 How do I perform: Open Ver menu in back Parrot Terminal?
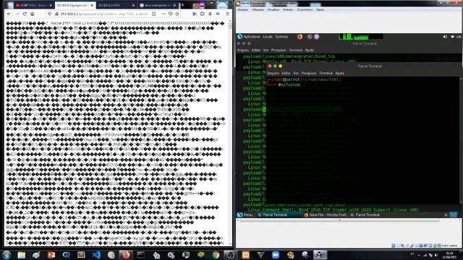[266, 50]
